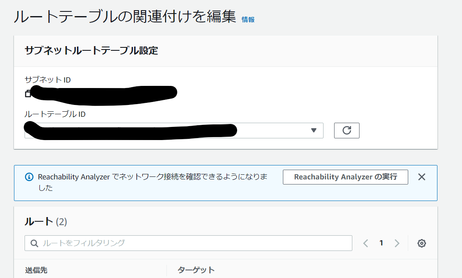
Task: Open the routes table settings gear
Action: [x=421, y=243]
